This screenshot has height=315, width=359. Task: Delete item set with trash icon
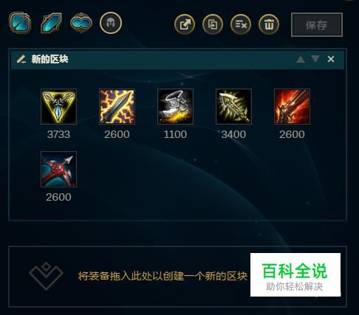coord(269,24)
